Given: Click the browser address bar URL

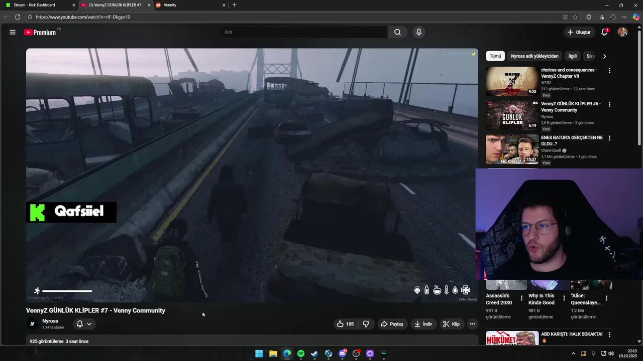Looking at the screenshot, I should click(x=83, y=17).
